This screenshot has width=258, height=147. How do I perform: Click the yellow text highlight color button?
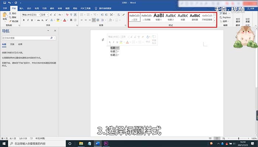click(x=58, y=20)
